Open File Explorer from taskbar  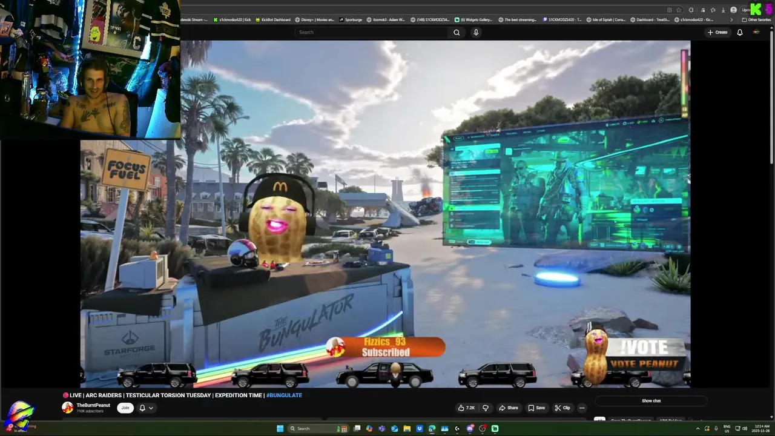(x=407, y=429)
